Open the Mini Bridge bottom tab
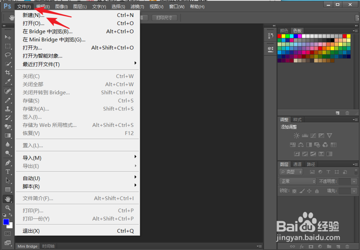This screenshot has width=360, height=250. (27, 246)
